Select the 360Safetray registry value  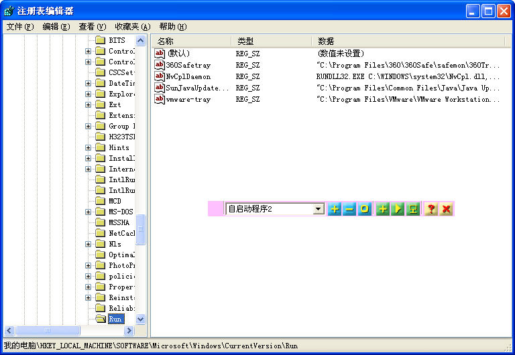[188, 65]
